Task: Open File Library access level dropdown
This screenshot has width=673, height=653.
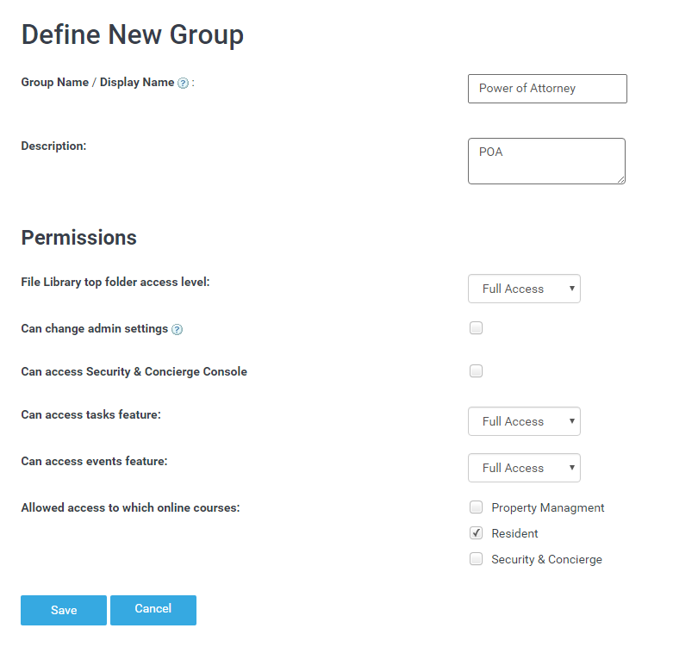Action: tap(524, 289)
